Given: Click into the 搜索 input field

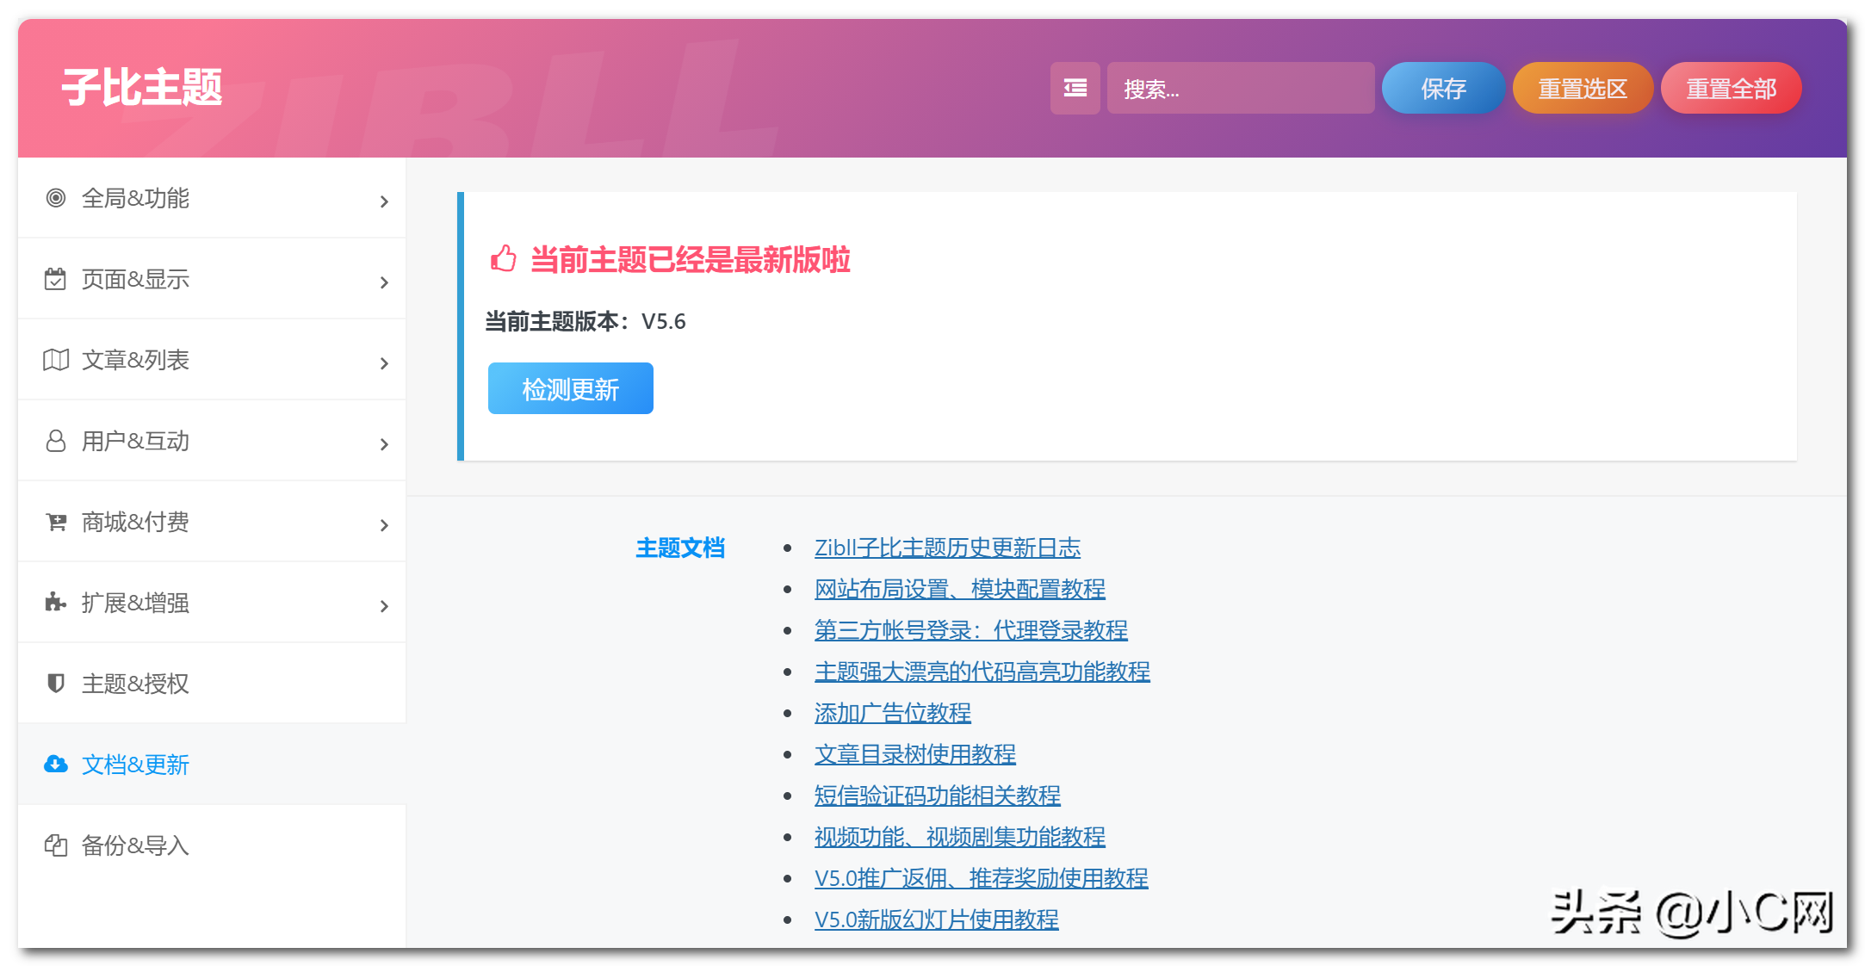Looking at the screenshot, I should click(1240, 88).
